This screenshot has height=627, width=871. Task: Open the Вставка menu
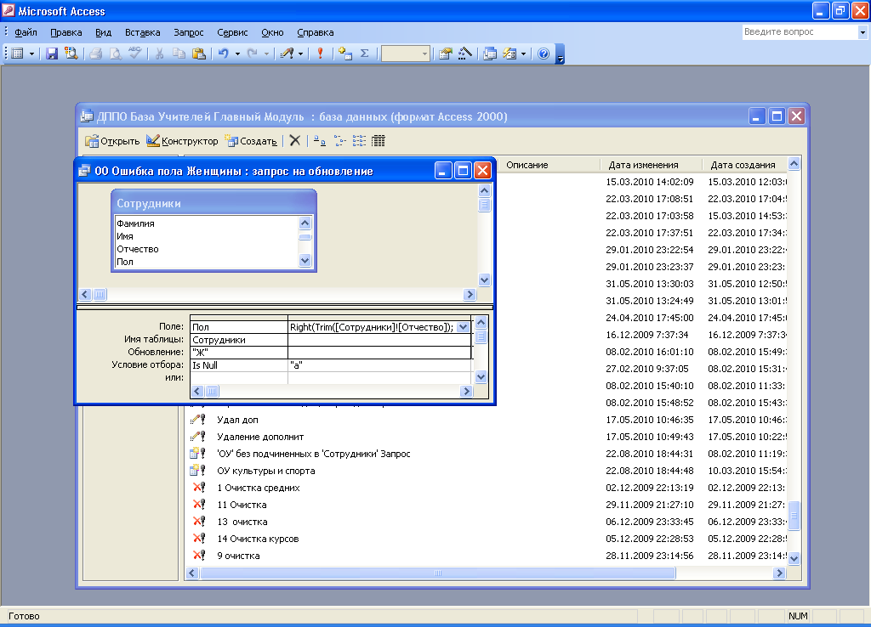pyautogui.click(x=142, y=32)
